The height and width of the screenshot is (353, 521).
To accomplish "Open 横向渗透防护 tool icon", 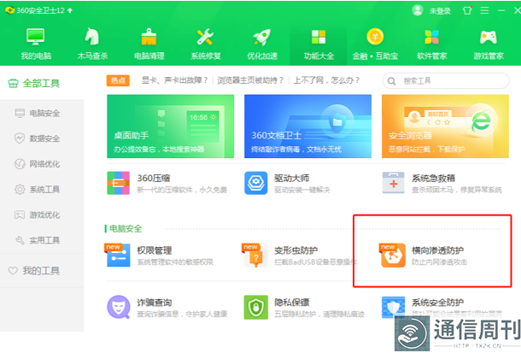I will tap(393, 255).
